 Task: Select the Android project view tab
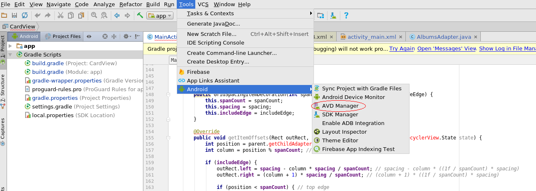point(25,36)
